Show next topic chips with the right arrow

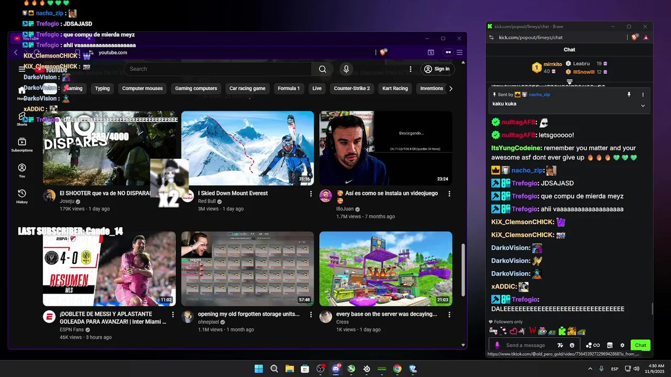pyautogui.click(x=450, y=88)
